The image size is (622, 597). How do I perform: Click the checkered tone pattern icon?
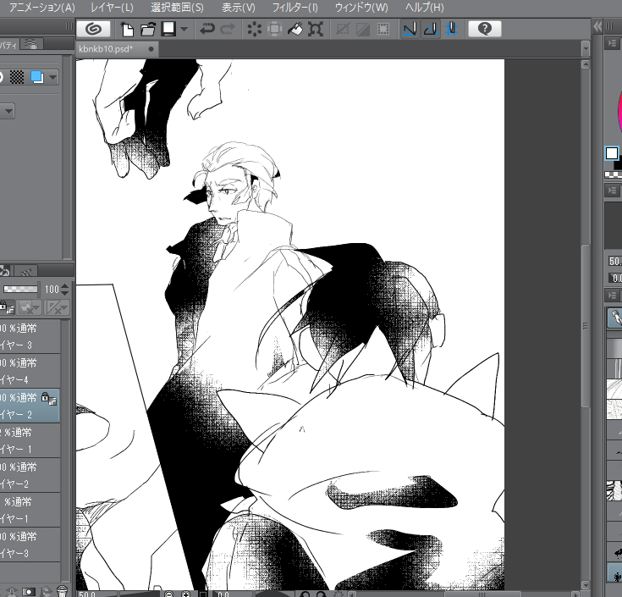[17, 77]
